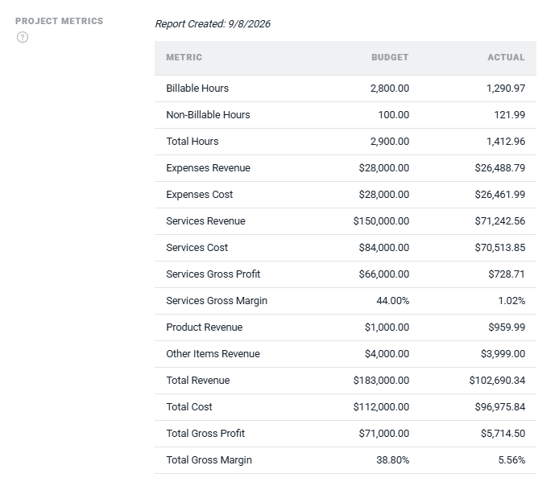555x486 pixels.
Task: Click Services Revenue actual value $71,242.56
Action: click(499, 221)
